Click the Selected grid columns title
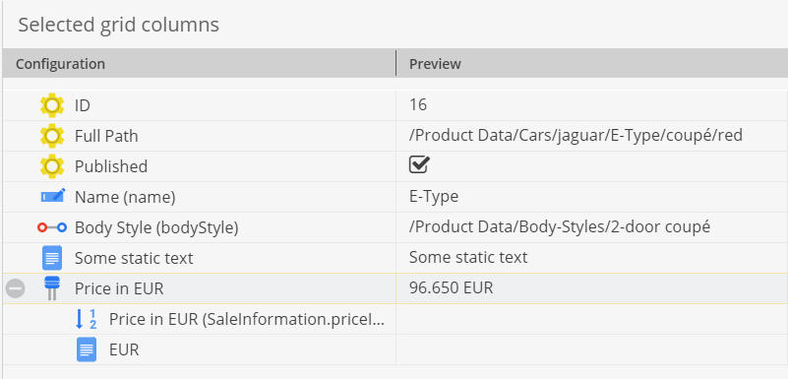This screenshot has height=379, width=788. tap(119, 26)
